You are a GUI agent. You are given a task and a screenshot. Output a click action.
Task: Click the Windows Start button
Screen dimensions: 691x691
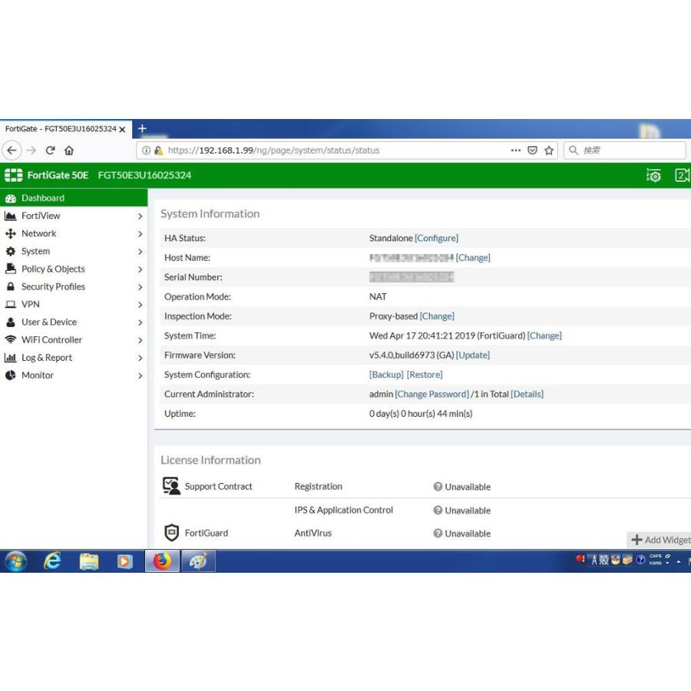coord(15,561)
